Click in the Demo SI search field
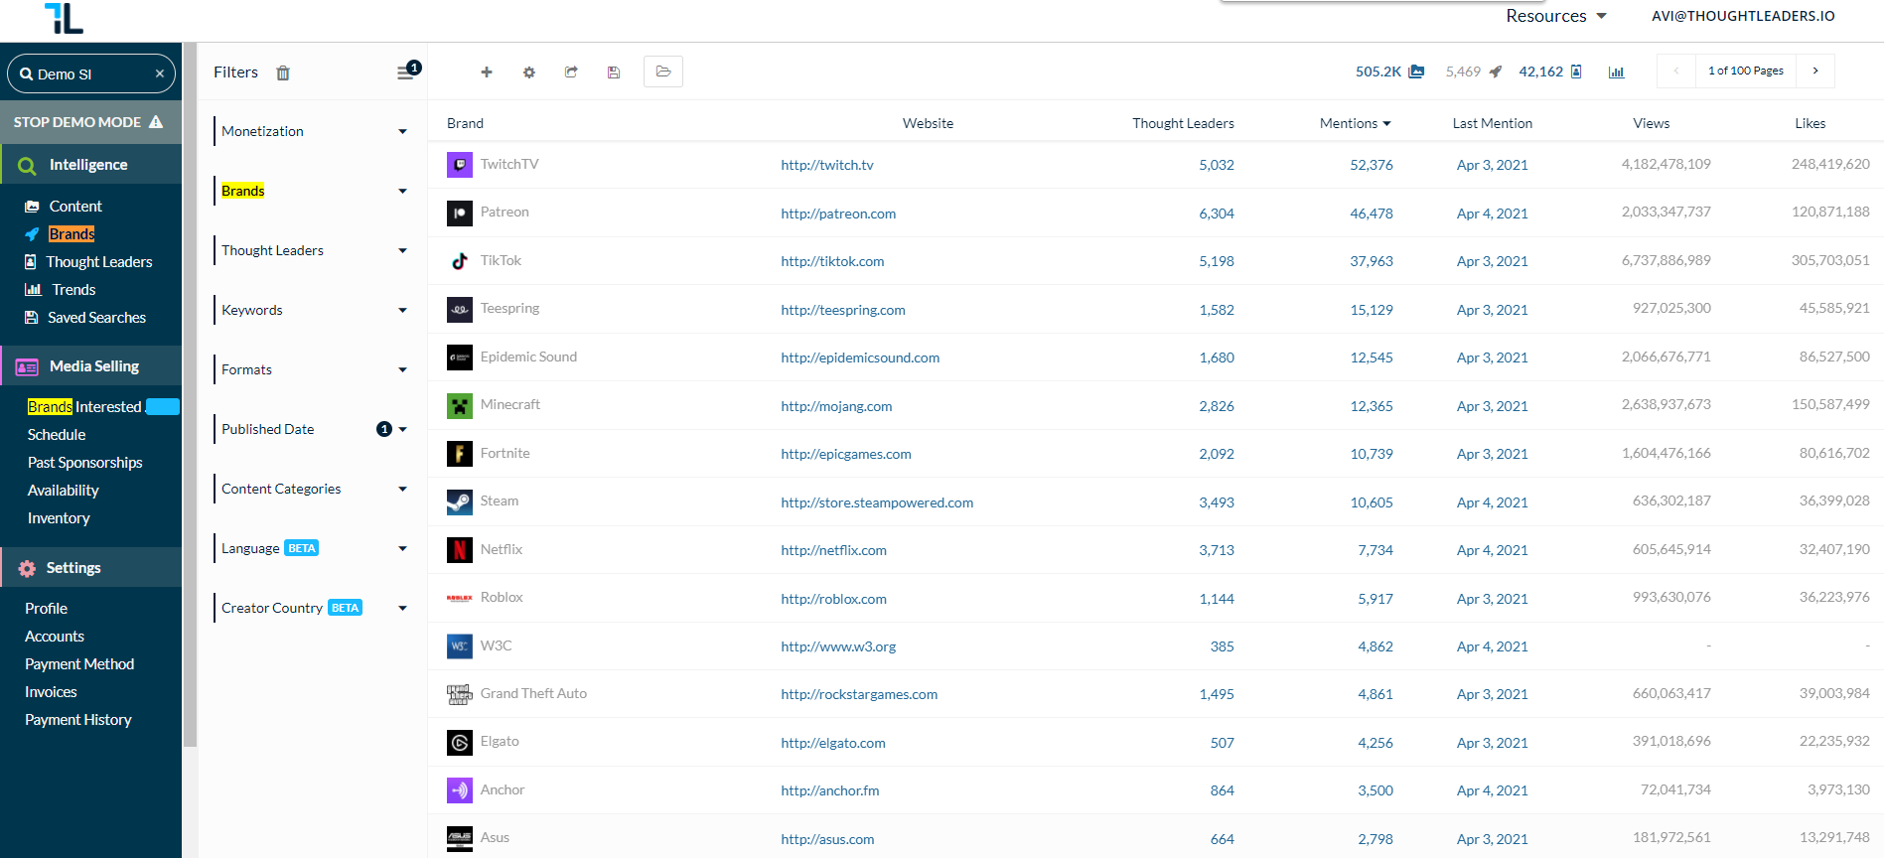1884x858 pixels. (x=91, y=73)
